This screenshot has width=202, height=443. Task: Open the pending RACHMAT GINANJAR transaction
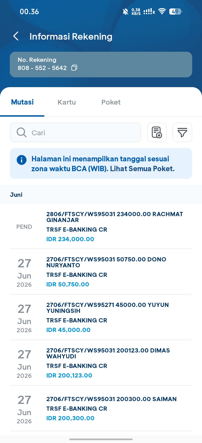coord(101,227)
